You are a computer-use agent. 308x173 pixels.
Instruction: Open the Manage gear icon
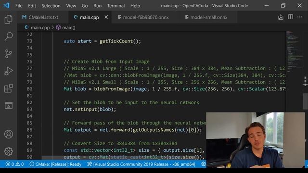click(x=9, y=151)
